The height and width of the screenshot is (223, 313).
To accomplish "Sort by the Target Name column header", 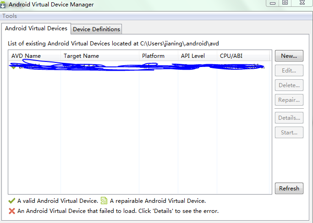I will click(x=100, y=56).
